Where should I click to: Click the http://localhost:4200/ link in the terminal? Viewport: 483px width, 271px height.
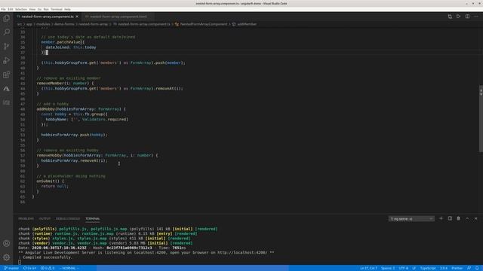[x=242, y=253]
